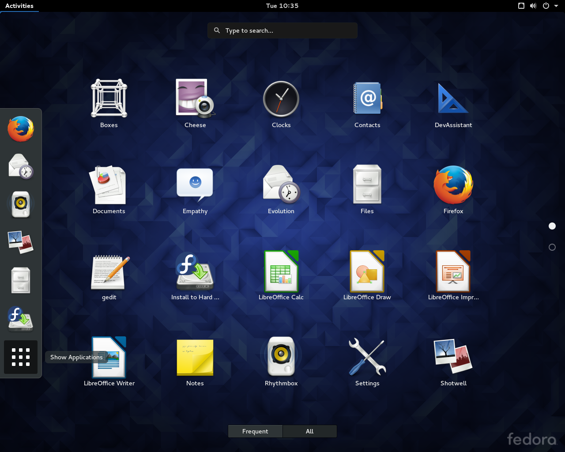This screenshot has width=565, height=452.
Task: Switch to the Frequent tab
Action: pos(255,431)
